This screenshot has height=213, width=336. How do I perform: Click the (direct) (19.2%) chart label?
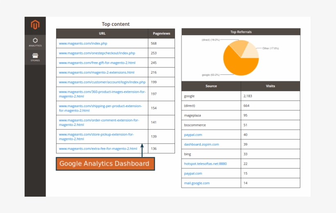coord(211,40)
